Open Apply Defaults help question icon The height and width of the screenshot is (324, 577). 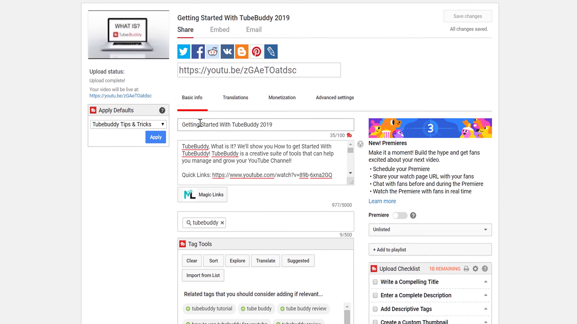pyautogui.click(x=162, y=110)
